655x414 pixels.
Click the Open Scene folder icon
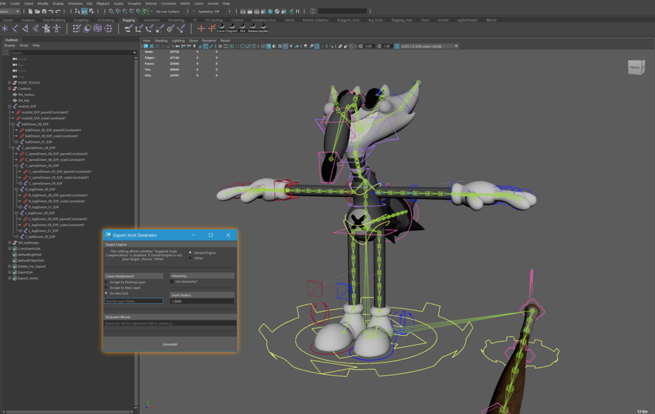point(37,11)
